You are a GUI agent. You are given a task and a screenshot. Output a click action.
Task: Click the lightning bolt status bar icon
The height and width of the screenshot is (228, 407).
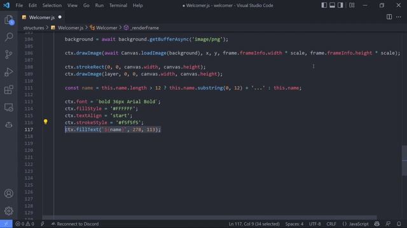pos(43,224)
